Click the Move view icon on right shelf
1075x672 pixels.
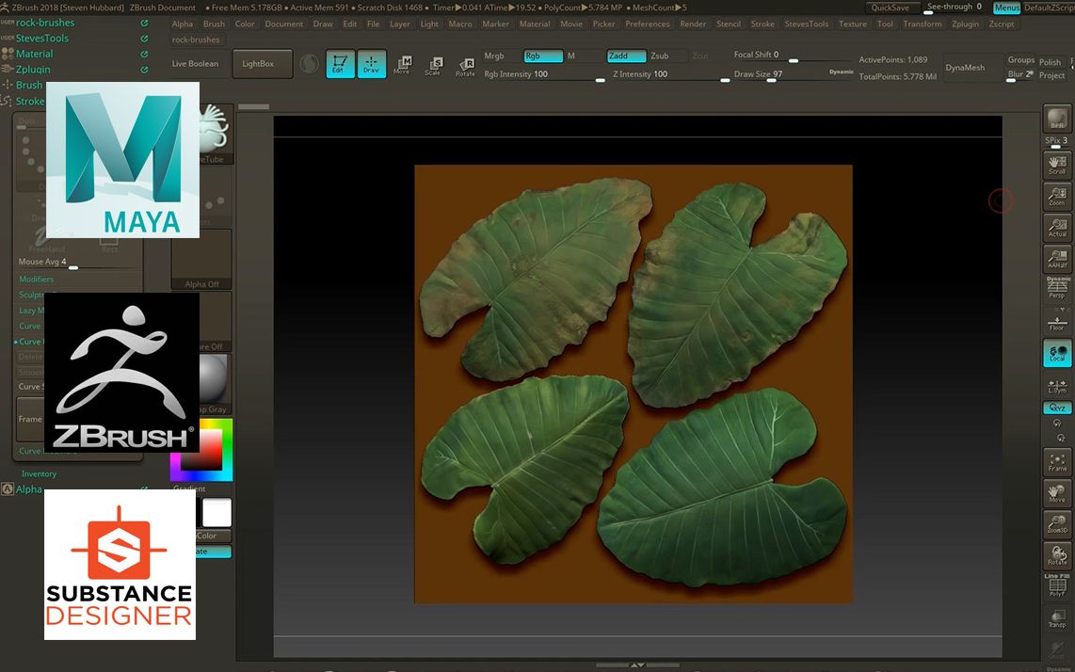coord(1056,493)
